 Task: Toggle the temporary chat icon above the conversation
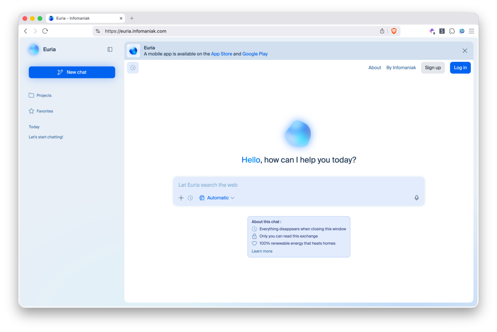[133, 67]
